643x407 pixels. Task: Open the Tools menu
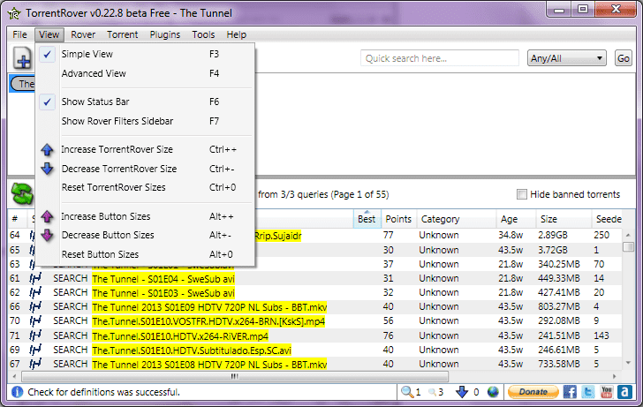tap(203, 34)
